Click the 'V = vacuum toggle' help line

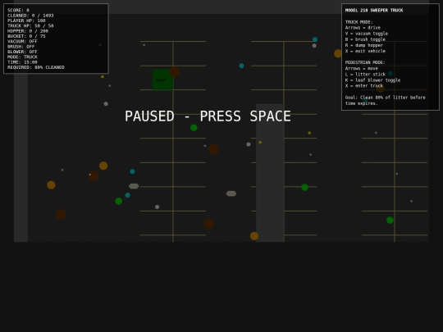click(x=367, y=34)
